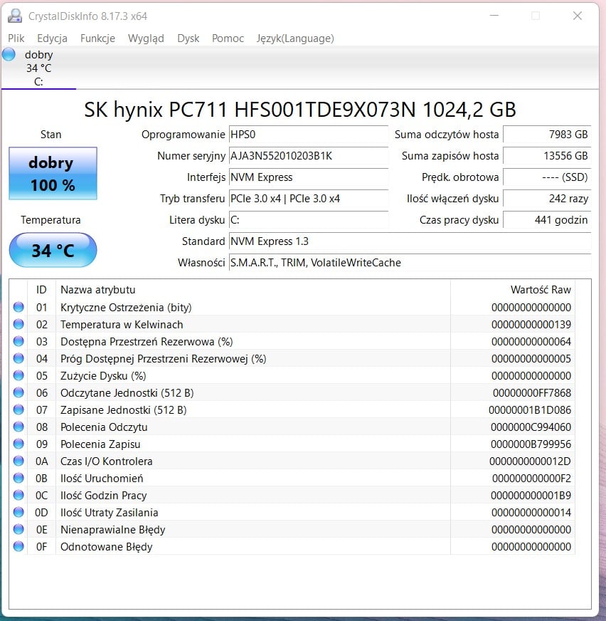The width and height of the screenshot is (606, 621).
Task: Click the serial number field AJA3N552010203B1K
Action: point(309,156)
